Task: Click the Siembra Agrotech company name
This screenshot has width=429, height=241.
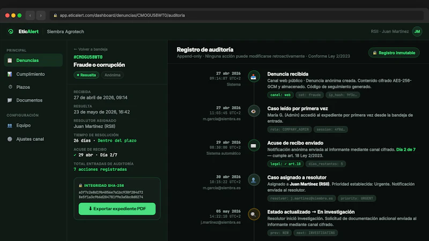Action: coord(65,32)
